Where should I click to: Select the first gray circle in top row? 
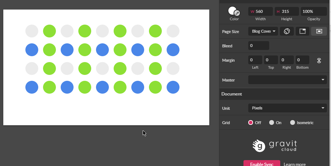tap(32, 31)
